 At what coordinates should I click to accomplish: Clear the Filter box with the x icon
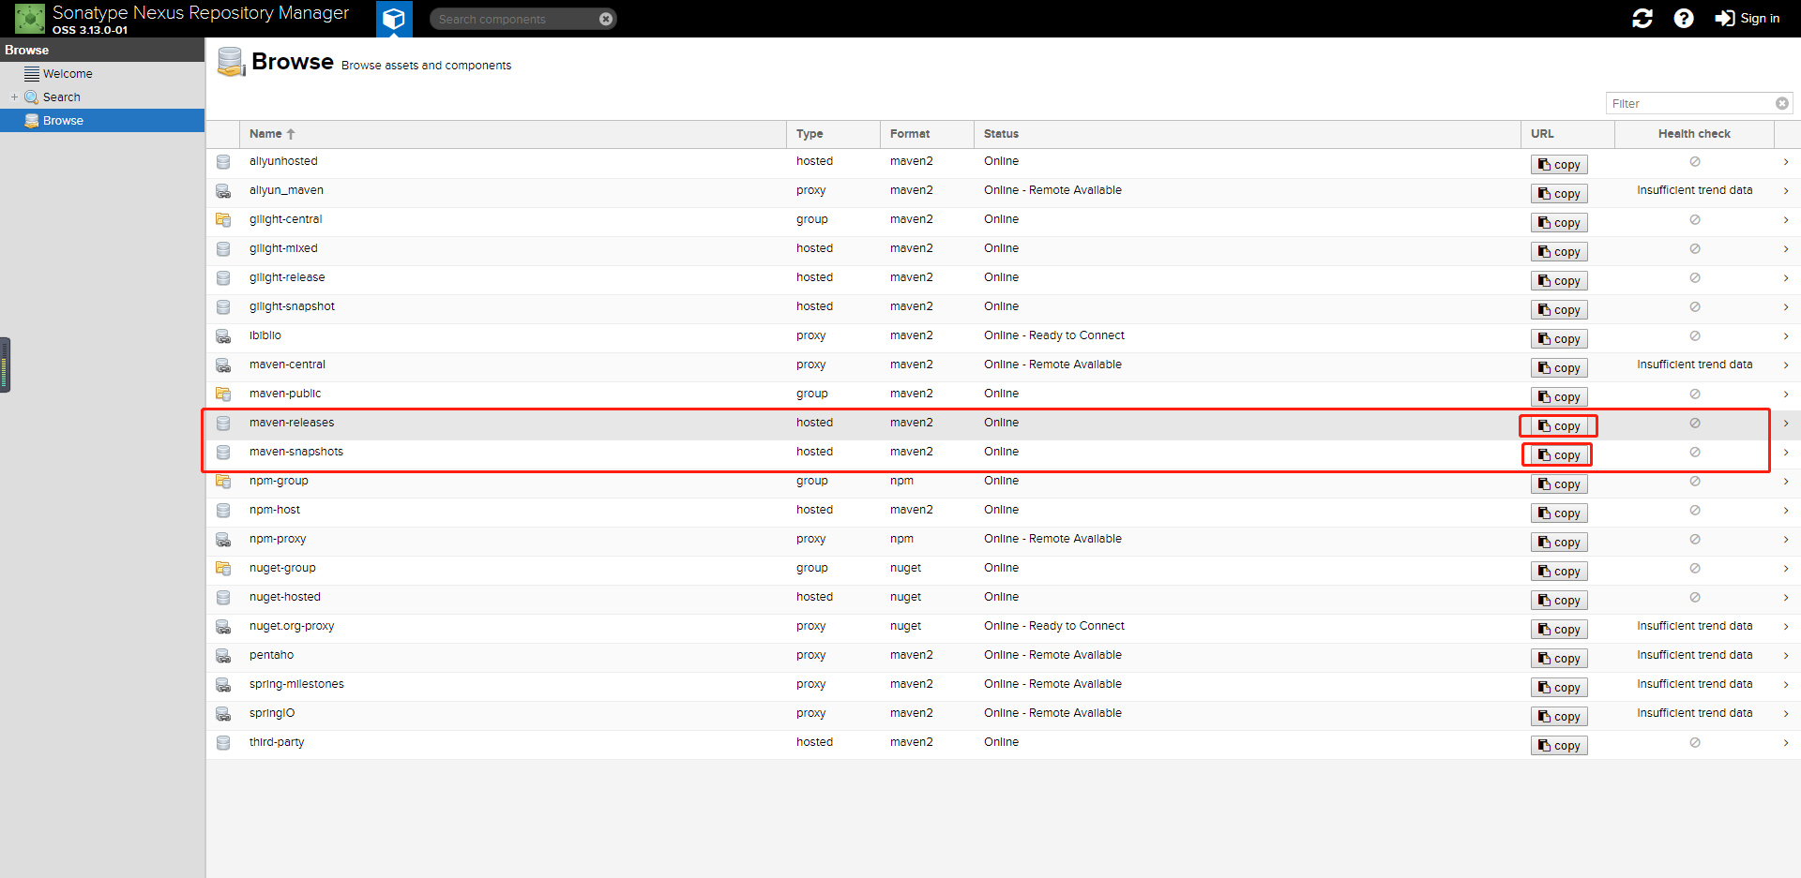(x=1782, y=104)
